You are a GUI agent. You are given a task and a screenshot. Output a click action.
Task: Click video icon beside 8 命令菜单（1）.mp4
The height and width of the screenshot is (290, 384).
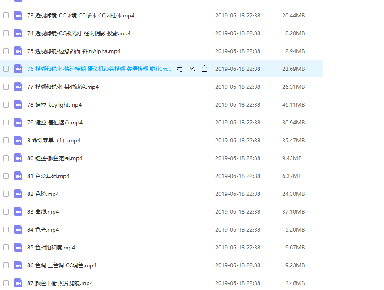tap(18, 140)
